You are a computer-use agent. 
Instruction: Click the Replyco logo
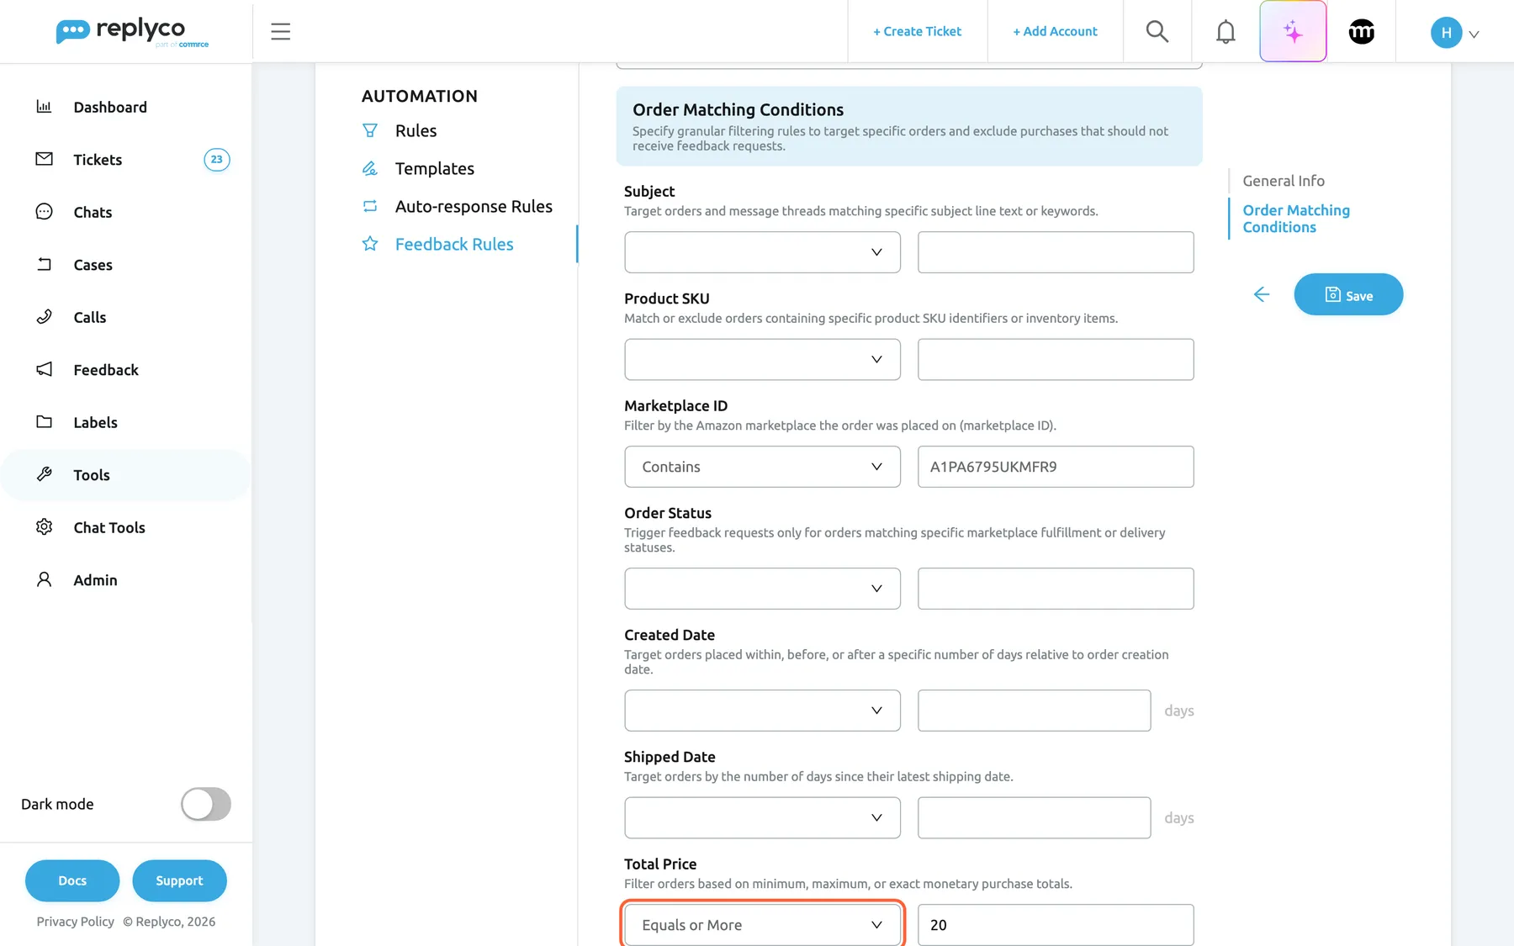[x=132, y=31]
